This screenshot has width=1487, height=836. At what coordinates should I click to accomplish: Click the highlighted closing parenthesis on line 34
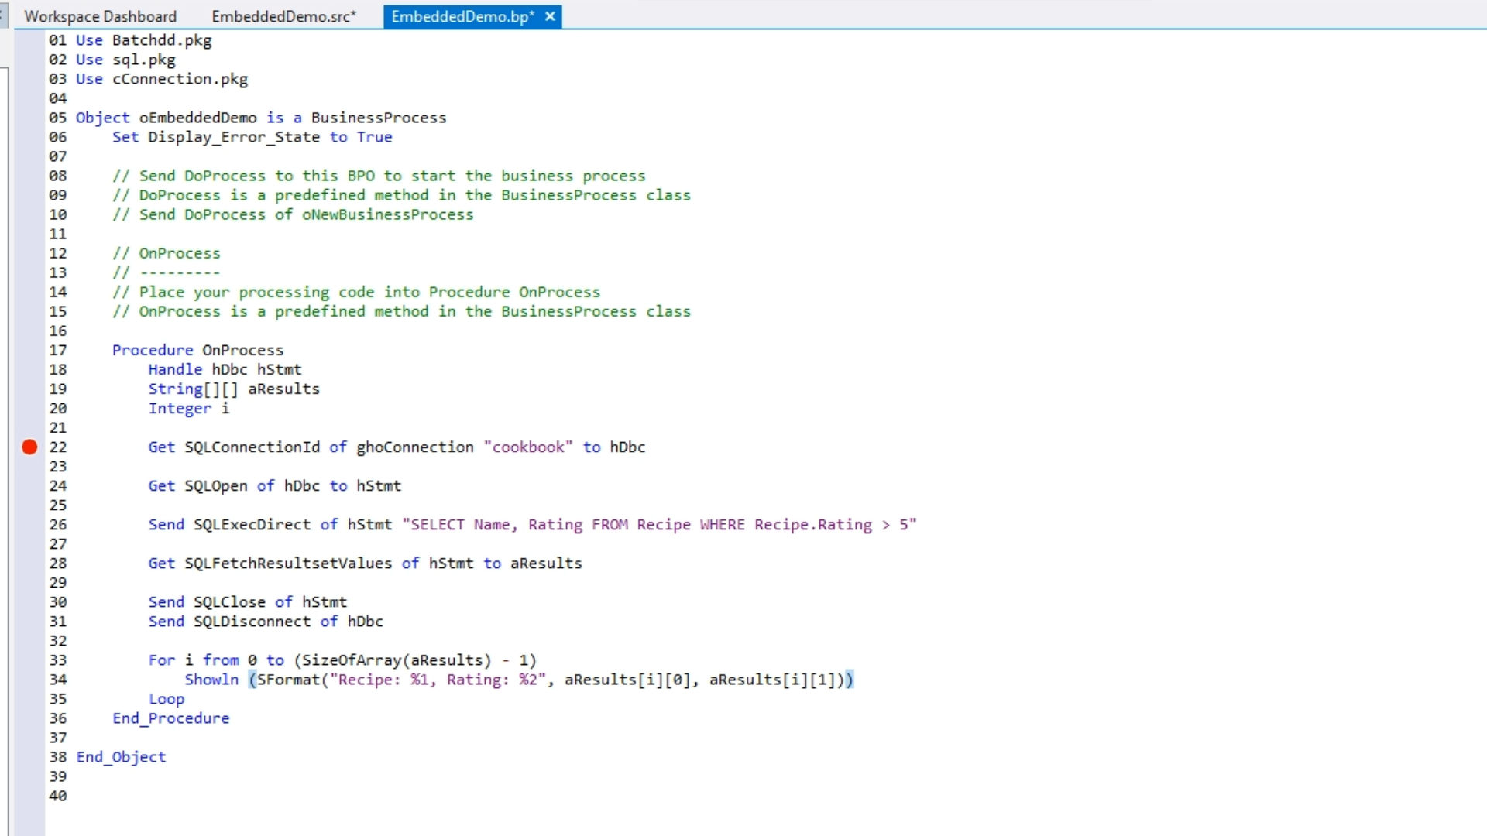[850, 680]
